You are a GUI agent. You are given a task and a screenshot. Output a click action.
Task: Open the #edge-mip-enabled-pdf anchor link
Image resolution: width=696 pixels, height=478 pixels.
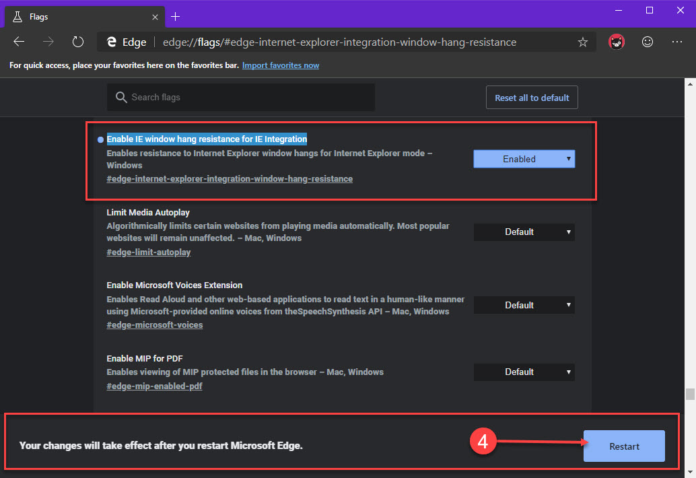[154, 386]
